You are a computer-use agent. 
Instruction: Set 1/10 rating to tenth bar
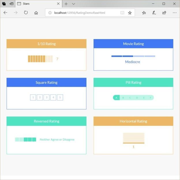pyautogui.click(x=52, y=59)
